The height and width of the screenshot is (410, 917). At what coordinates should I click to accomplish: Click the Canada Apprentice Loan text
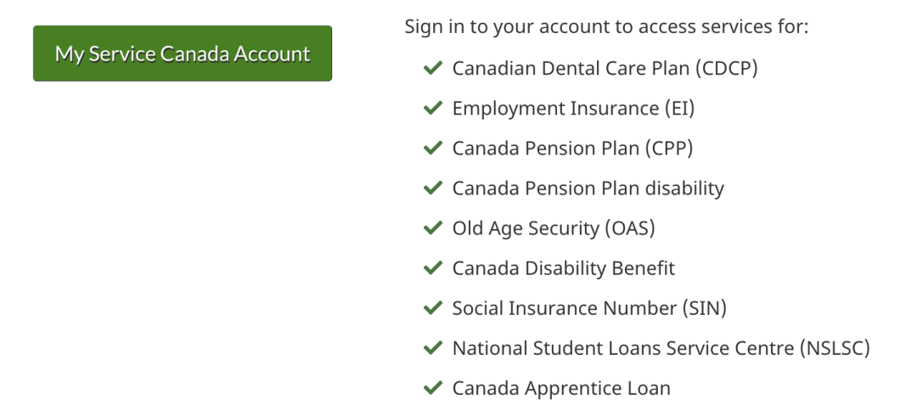tap(561, 388)
